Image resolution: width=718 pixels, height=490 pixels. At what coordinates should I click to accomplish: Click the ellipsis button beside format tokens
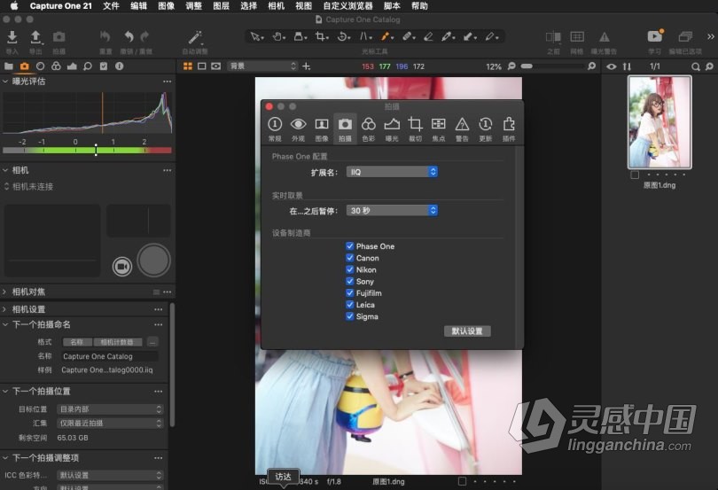153,342
